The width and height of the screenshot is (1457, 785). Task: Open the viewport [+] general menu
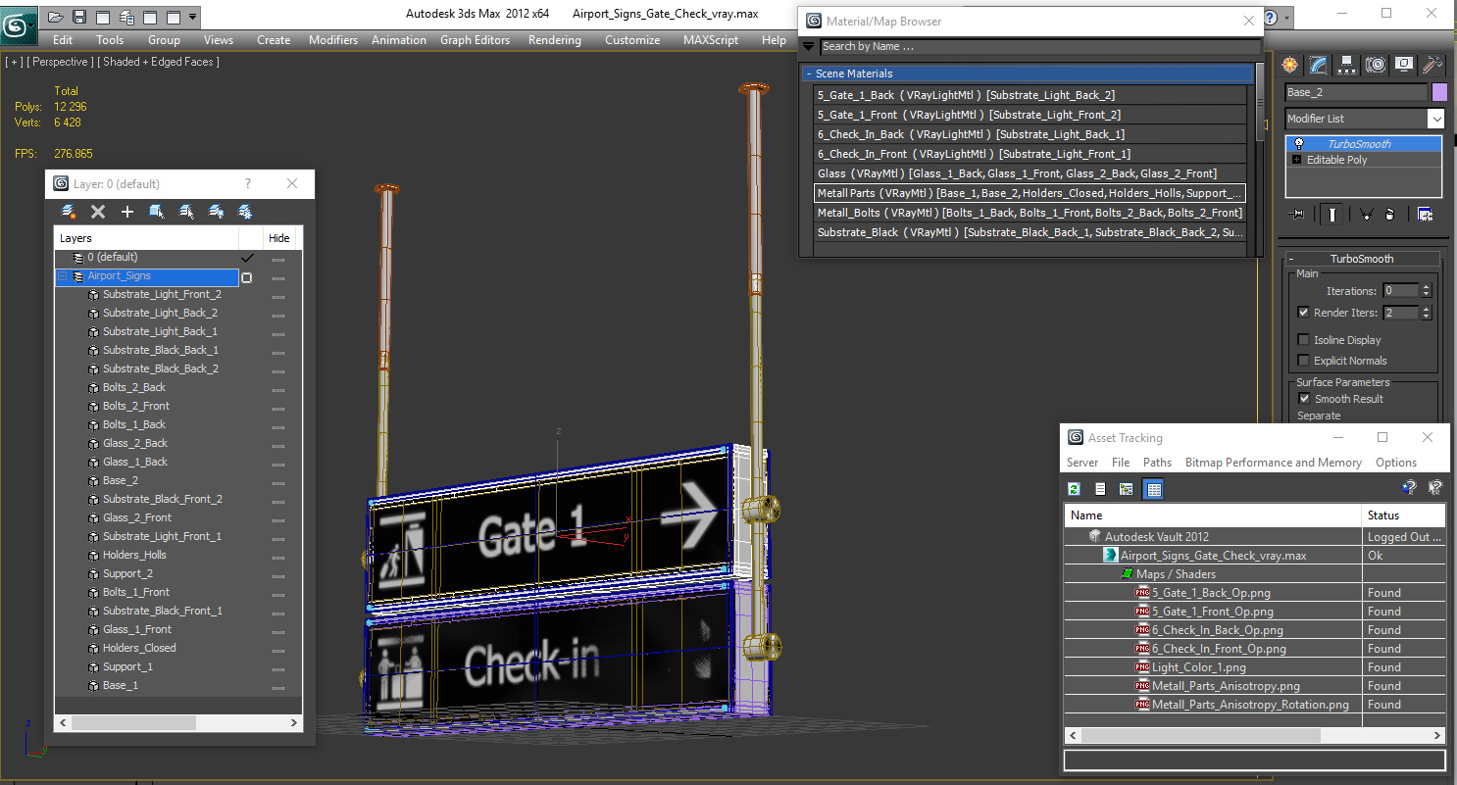[x=13, y=62]
